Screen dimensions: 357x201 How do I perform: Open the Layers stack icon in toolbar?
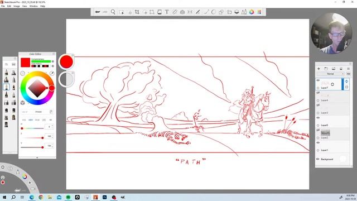237,12
